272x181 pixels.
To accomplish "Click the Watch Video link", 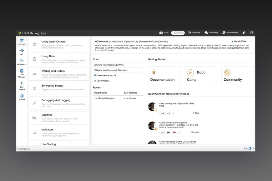I will tap(239, 41).
